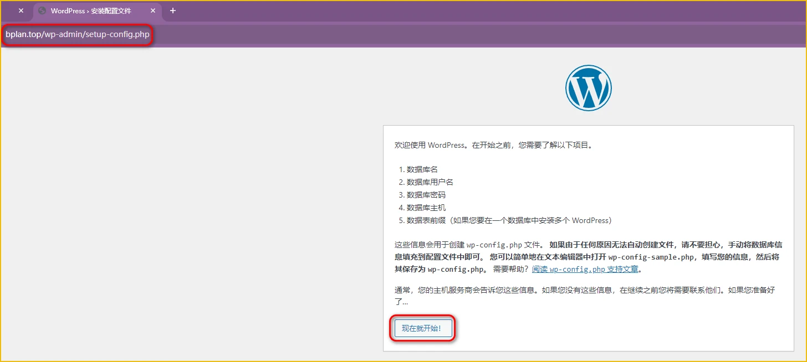807x362 pixels.
Task: Click the 现在就开始! button
Action: click(423, 329)
